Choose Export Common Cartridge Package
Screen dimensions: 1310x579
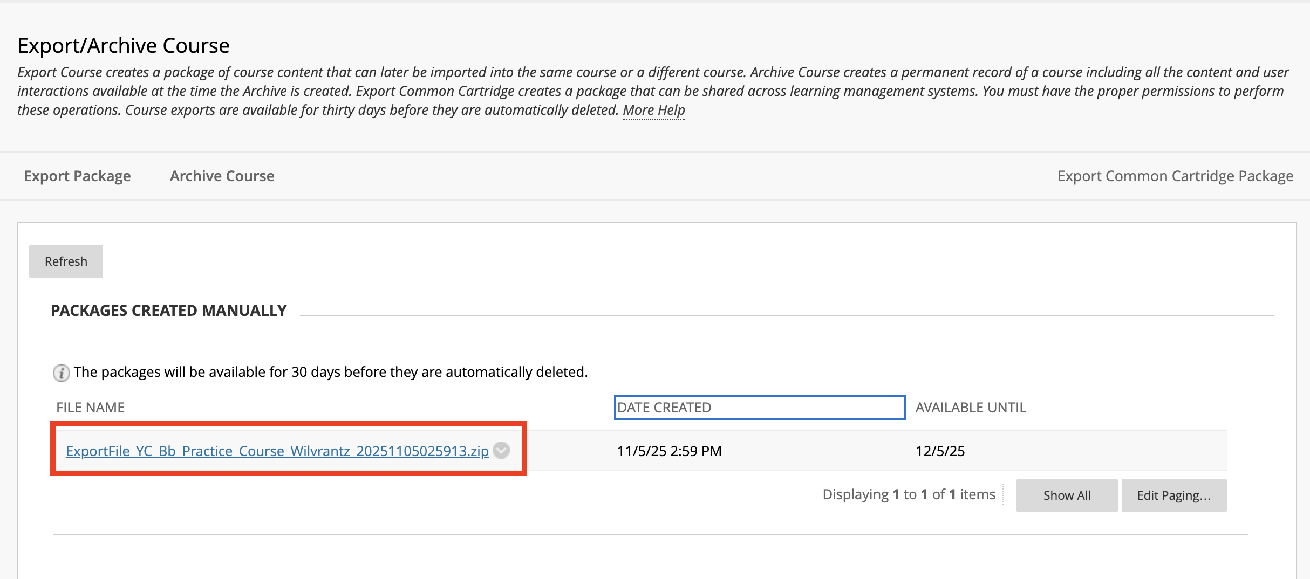[x=1175, y=176]
